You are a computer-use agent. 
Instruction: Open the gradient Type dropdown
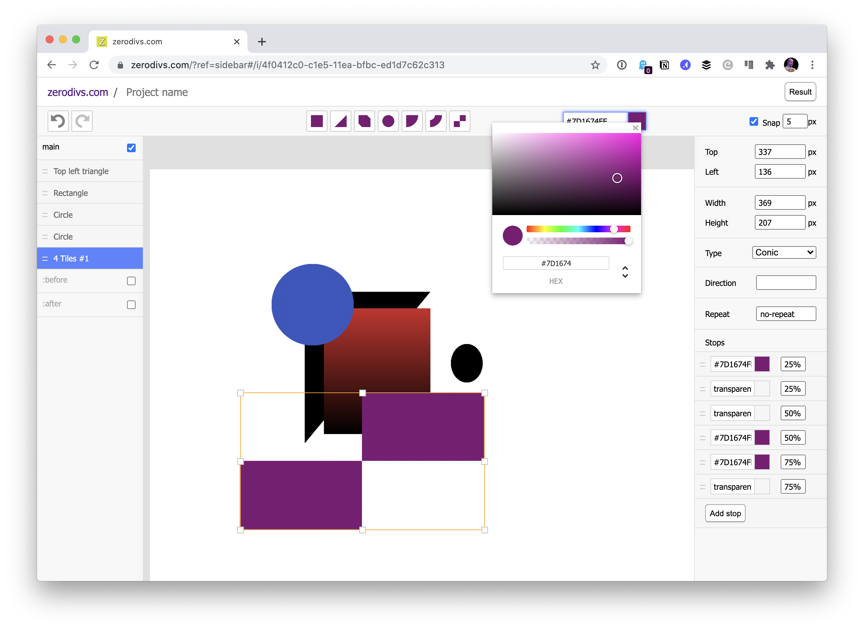[784, 252]
